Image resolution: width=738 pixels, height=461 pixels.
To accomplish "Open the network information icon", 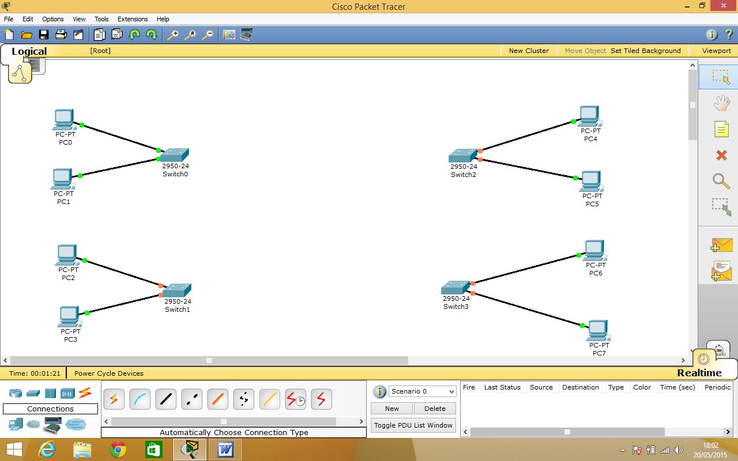I will 712,35.
